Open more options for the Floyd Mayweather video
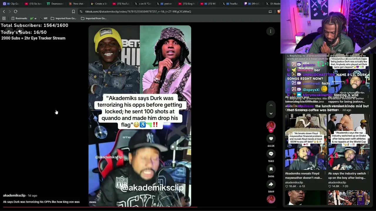Viewport: 376px width, 211px height. (x=325, y=173)
